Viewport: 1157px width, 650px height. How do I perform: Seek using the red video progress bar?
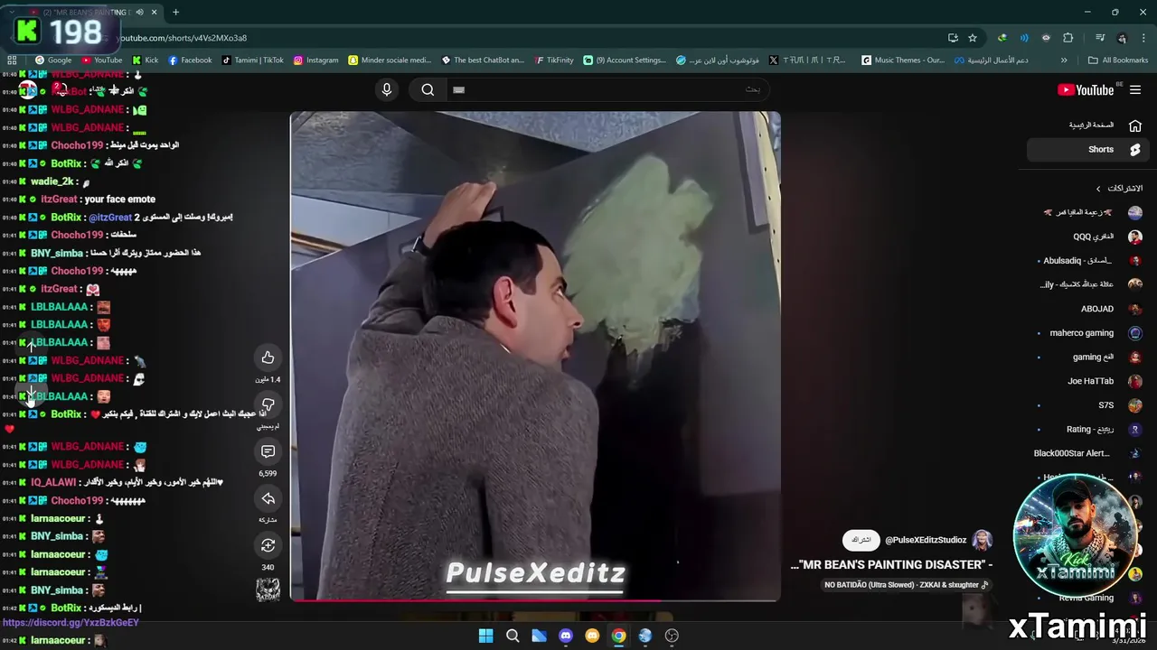point(535,599)
